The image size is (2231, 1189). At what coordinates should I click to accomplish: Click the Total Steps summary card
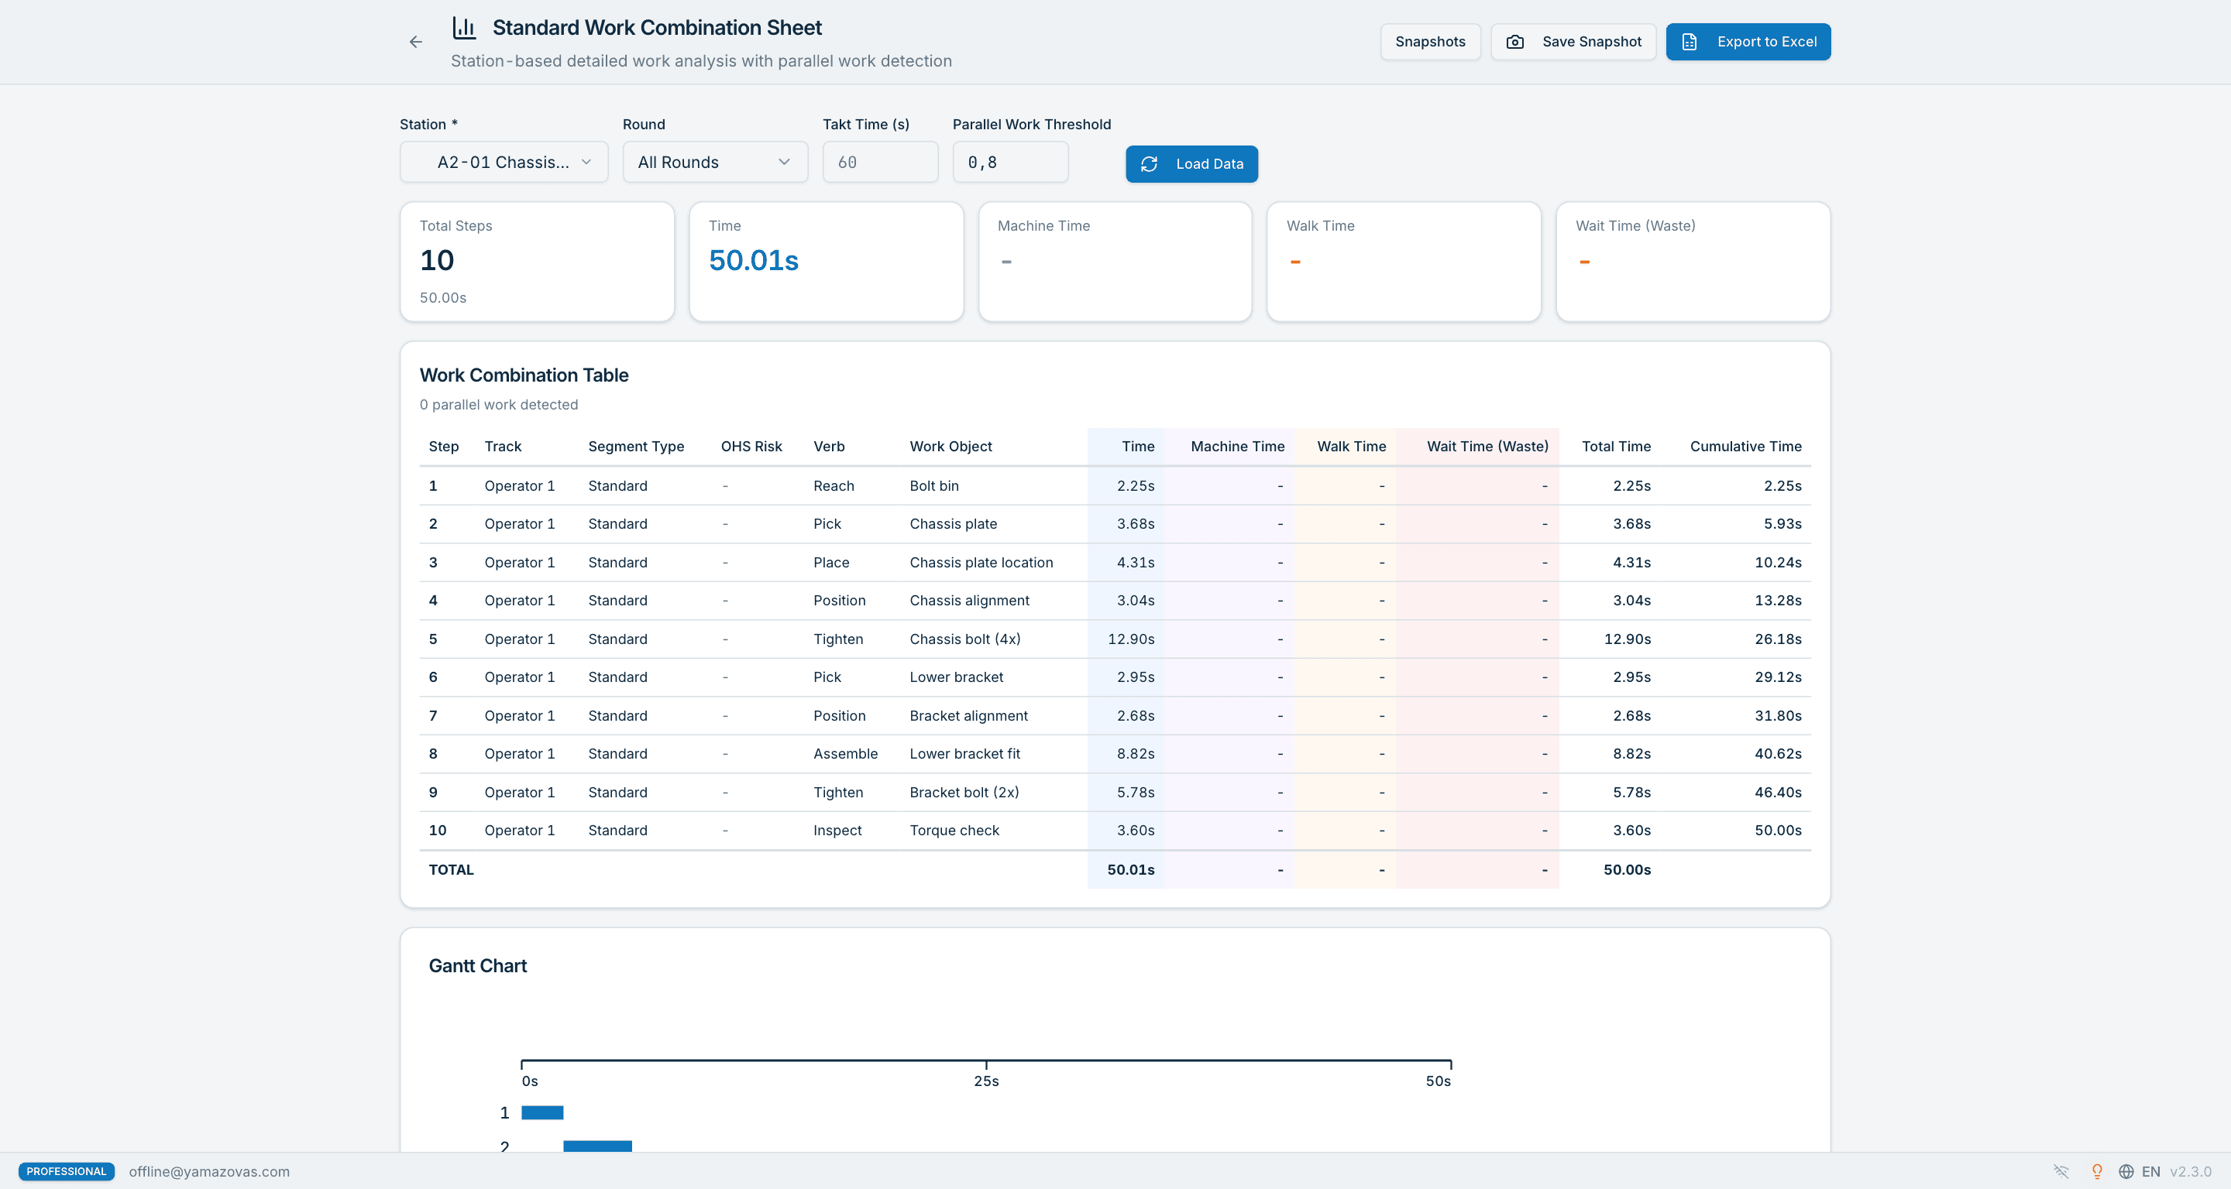click(537, 262)
